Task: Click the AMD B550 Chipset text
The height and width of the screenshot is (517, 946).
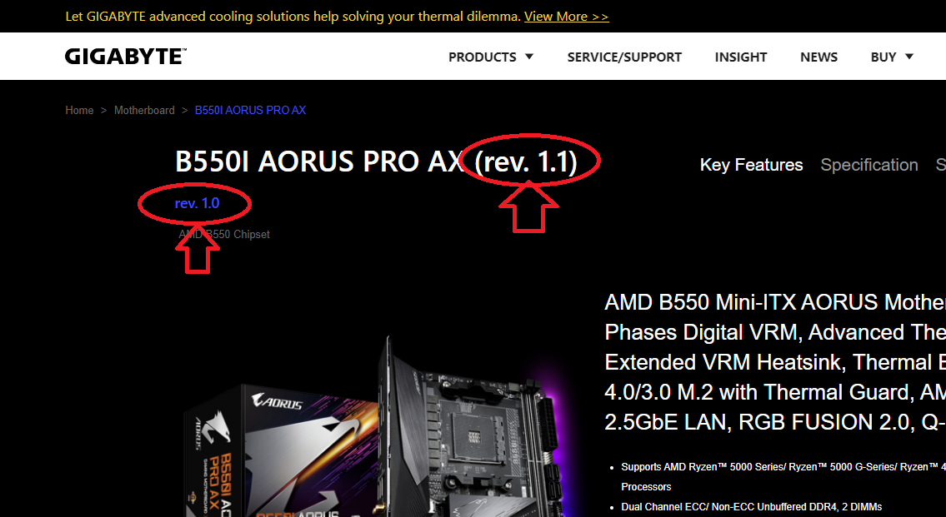Action: pos(224,235)
